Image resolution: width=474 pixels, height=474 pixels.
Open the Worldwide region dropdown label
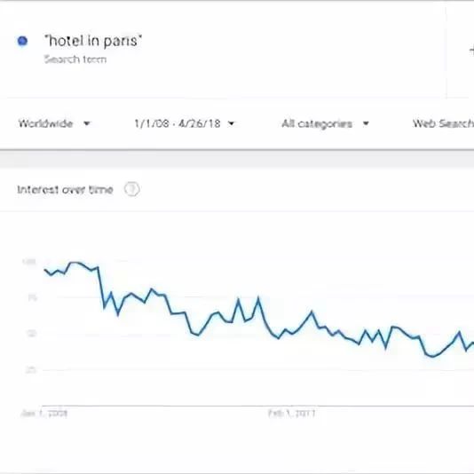(45, 123)
